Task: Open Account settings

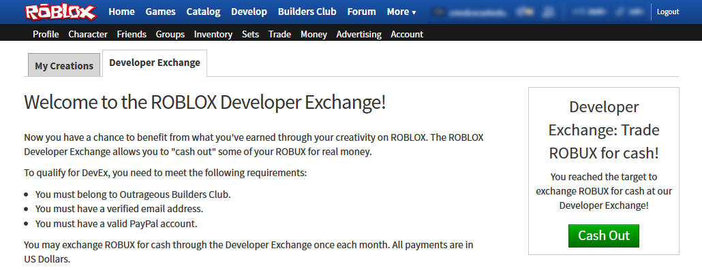Action: pos(407,35)
